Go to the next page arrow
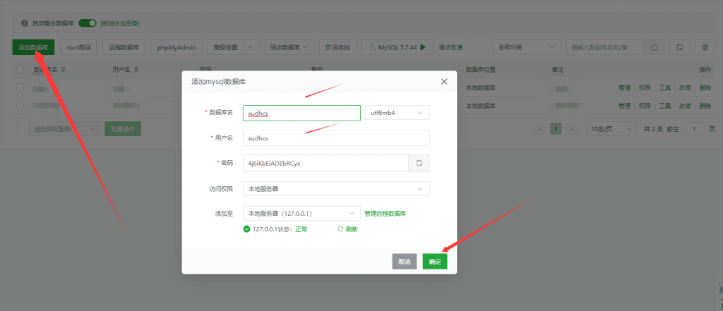The height and width of the screenshot is (311, 723). click(572, 129)
